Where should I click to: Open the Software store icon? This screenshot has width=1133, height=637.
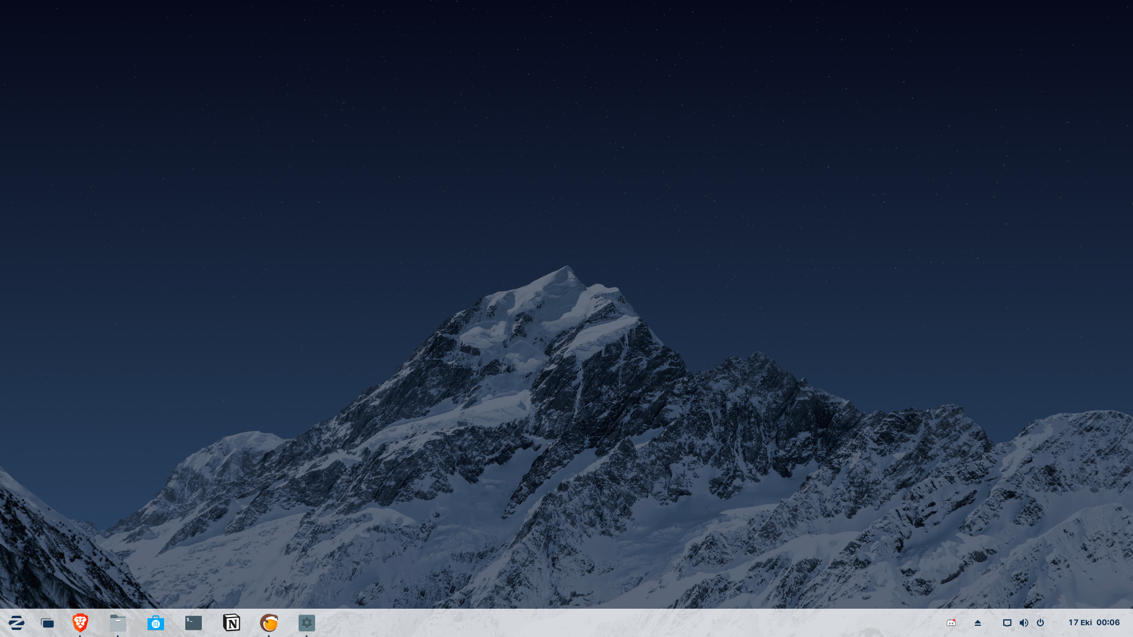[x=156, y=623]
